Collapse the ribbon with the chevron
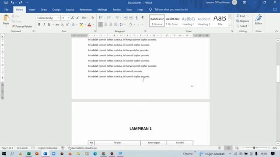This screenshot has height=157, width=280. coord(276,31)
